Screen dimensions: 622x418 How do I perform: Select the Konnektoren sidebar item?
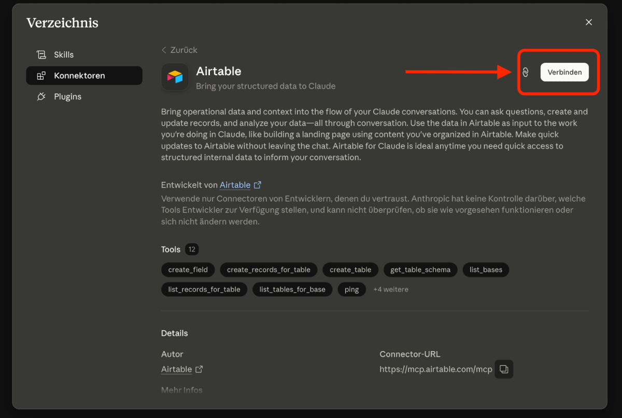point(84,76)
